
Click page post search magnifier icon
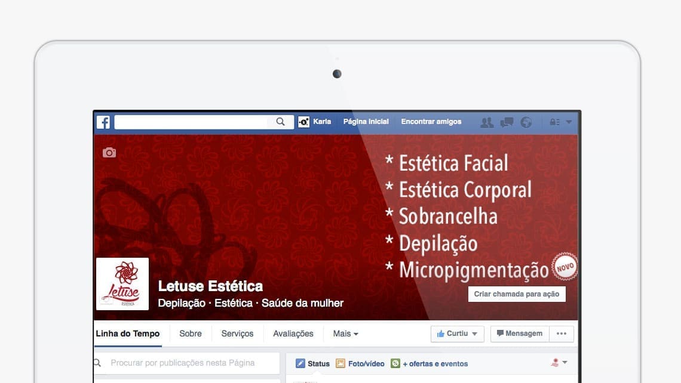pyautogui.click(x=98, y=363)
